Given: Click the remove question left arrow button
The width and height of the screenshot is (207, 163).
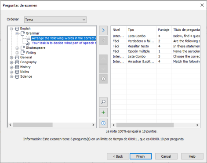Looking at the screenshot, I should (103, 40).
